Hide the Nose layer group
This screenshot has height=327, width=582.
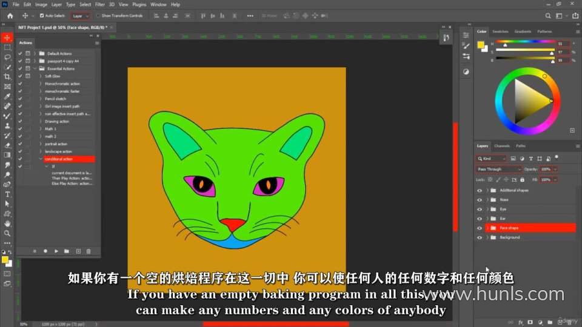(x=480, y=200)
